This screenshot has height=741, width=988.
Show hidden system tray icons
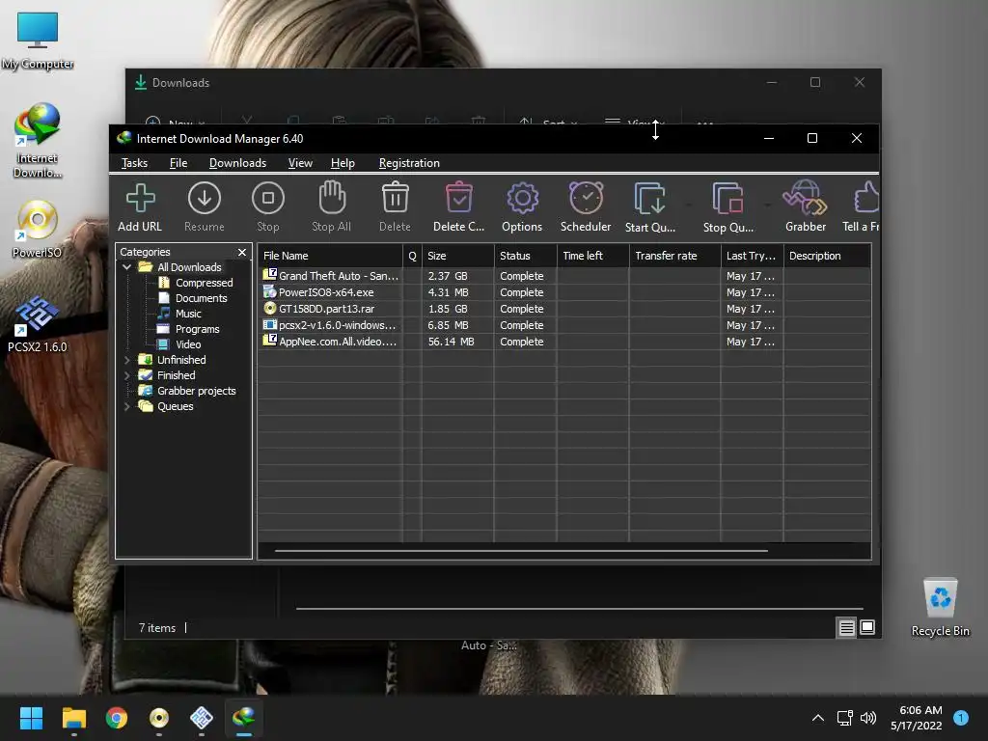[818, 718]
